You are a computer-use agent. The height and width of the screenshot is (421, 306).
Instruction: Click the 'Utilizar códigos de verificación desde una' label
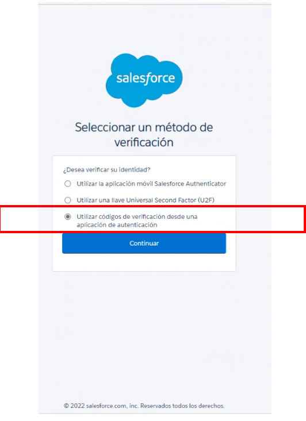click(x=137, y=217)
